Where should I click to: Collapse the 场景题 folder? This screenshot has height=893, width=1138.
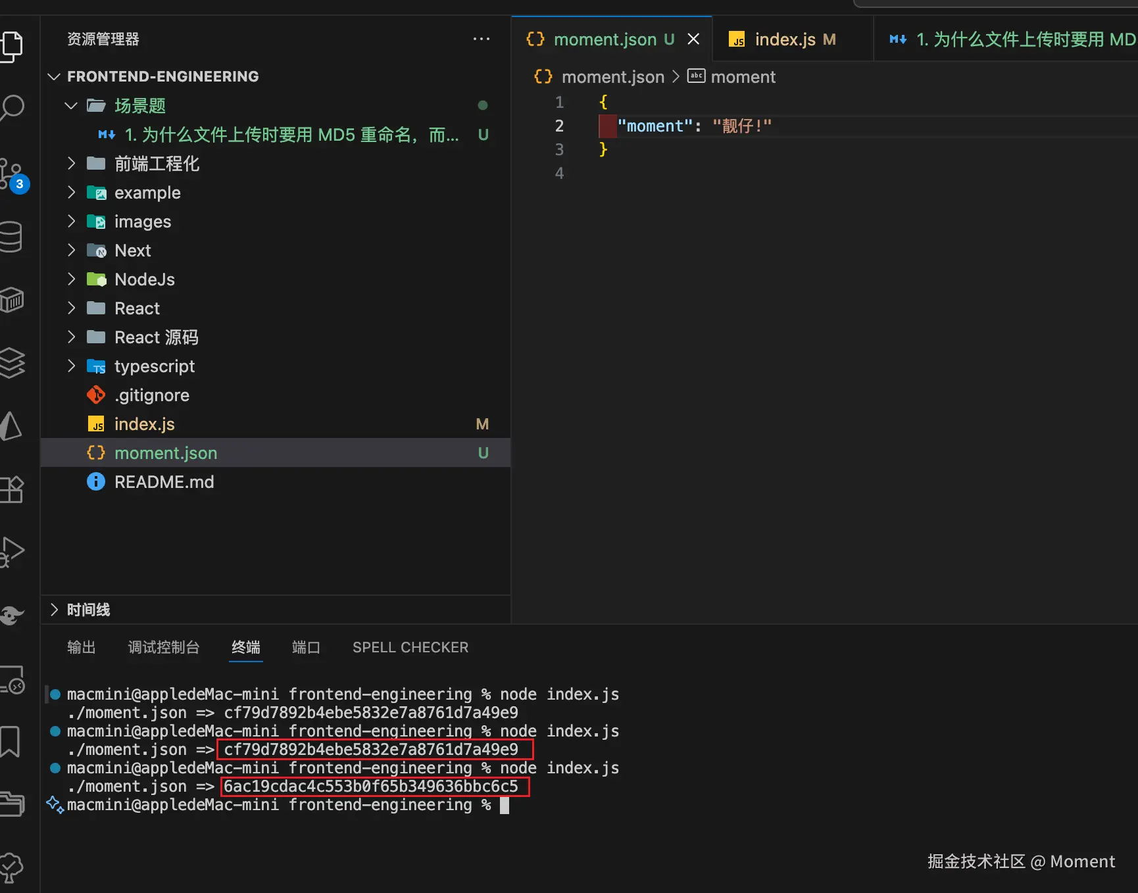coord(71,106)
